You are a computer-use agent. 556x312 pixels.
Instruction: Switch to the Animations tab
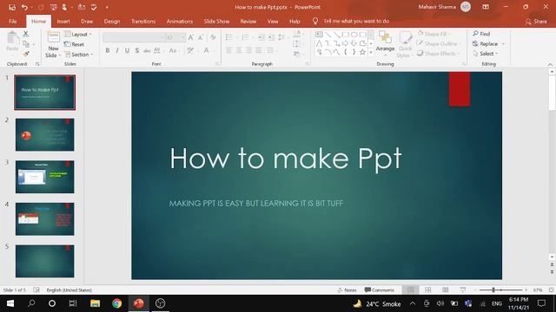pos(180,21)
